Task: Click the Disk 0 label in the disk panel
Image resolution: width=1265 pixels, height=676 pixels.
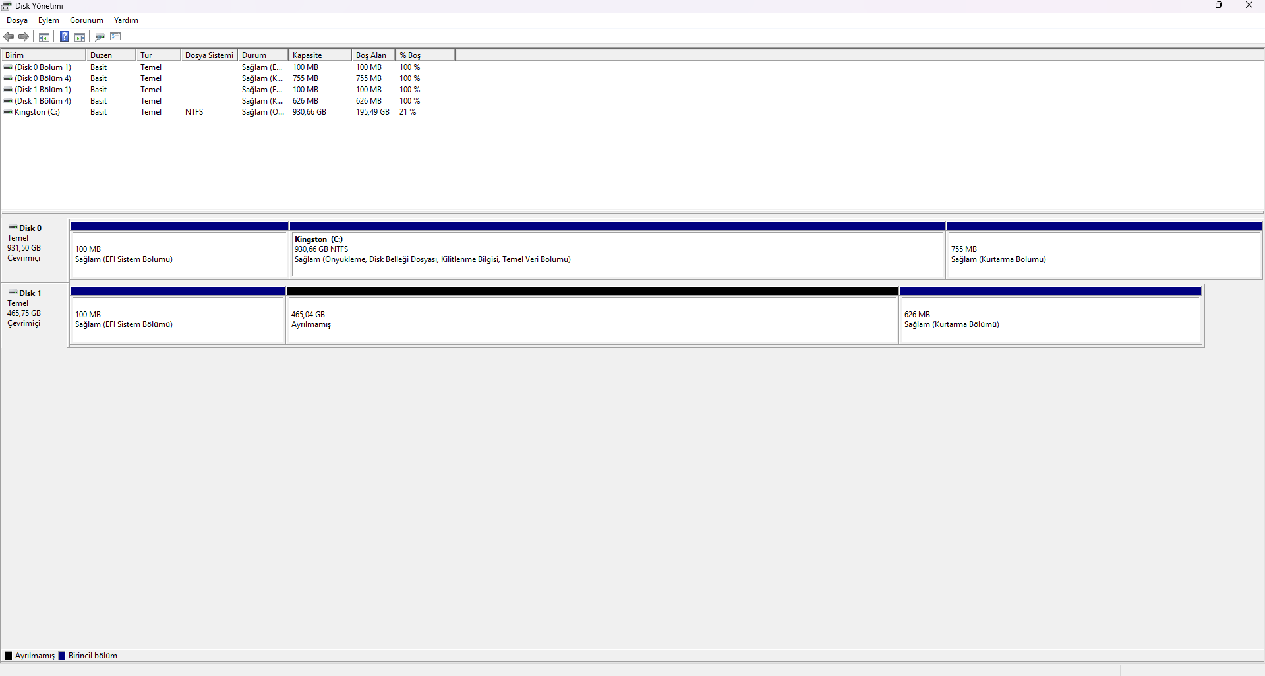Action: tap(30, 228)
